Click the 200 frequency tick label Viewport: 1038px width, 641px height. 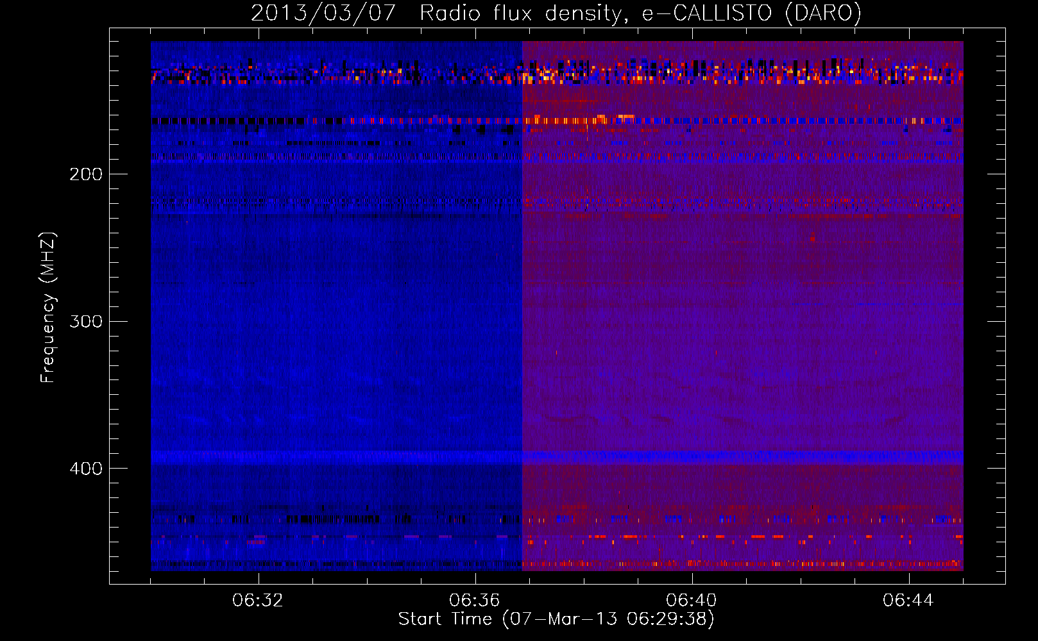(x=86, y=174)
